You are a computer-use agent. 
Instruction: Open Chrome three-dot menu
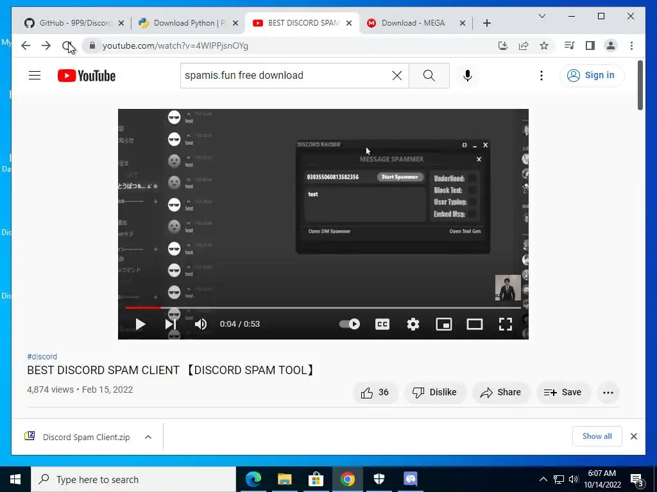point(631,45)
